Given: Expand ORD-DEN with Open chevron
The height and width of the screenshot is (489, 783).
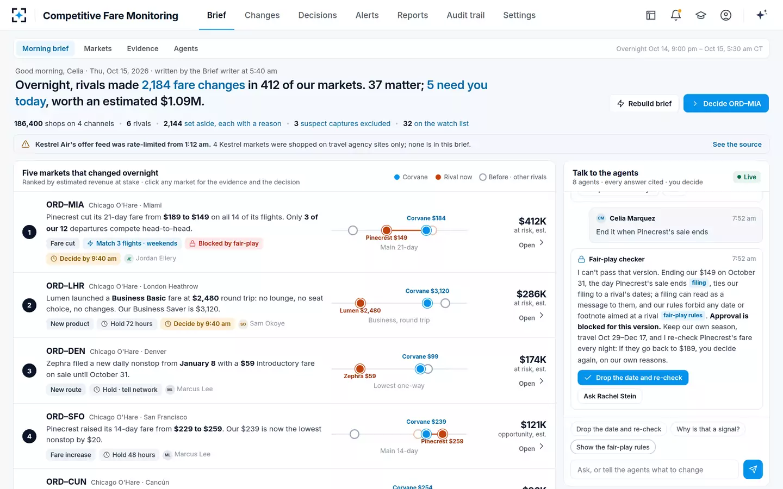Looking at the screenshot, I should tap(531, 383).
